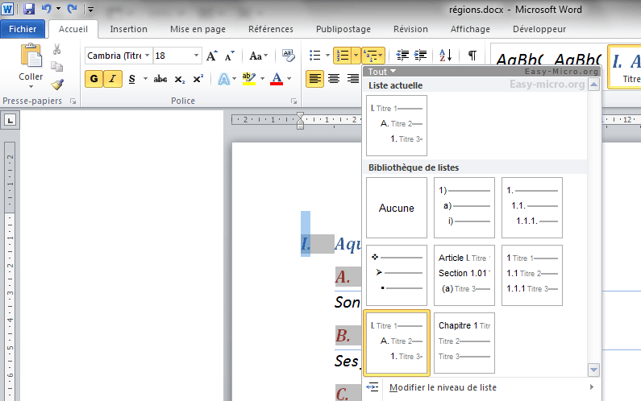Open the Développeur tab

(539, 29)
